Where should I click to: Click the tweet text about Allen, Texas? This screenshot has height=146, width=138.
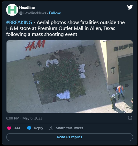65,28
